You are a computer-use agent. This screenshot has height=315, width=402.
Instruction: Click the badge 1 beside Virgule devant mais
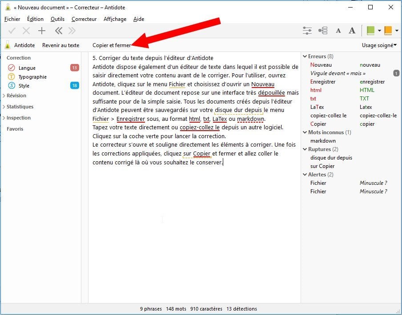tap(396, 73)
